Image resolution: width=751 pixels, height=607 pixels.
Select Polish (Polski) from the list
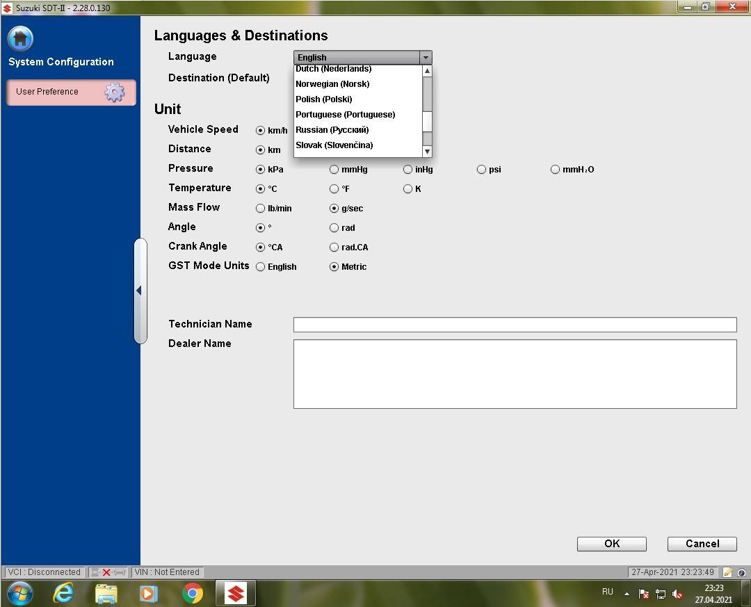[x=358, y=99]
